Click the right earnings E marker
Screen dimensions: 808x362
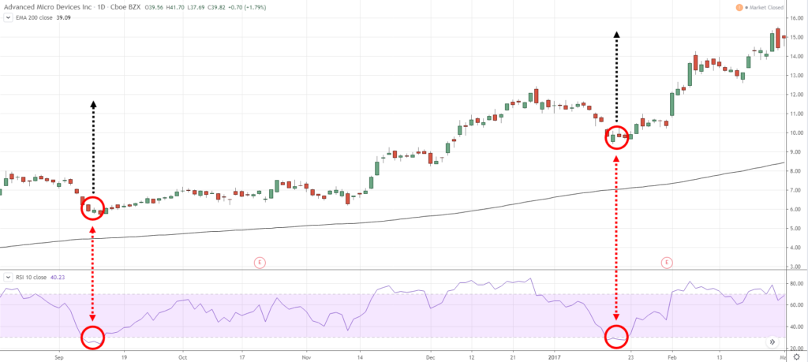point(668,261)
